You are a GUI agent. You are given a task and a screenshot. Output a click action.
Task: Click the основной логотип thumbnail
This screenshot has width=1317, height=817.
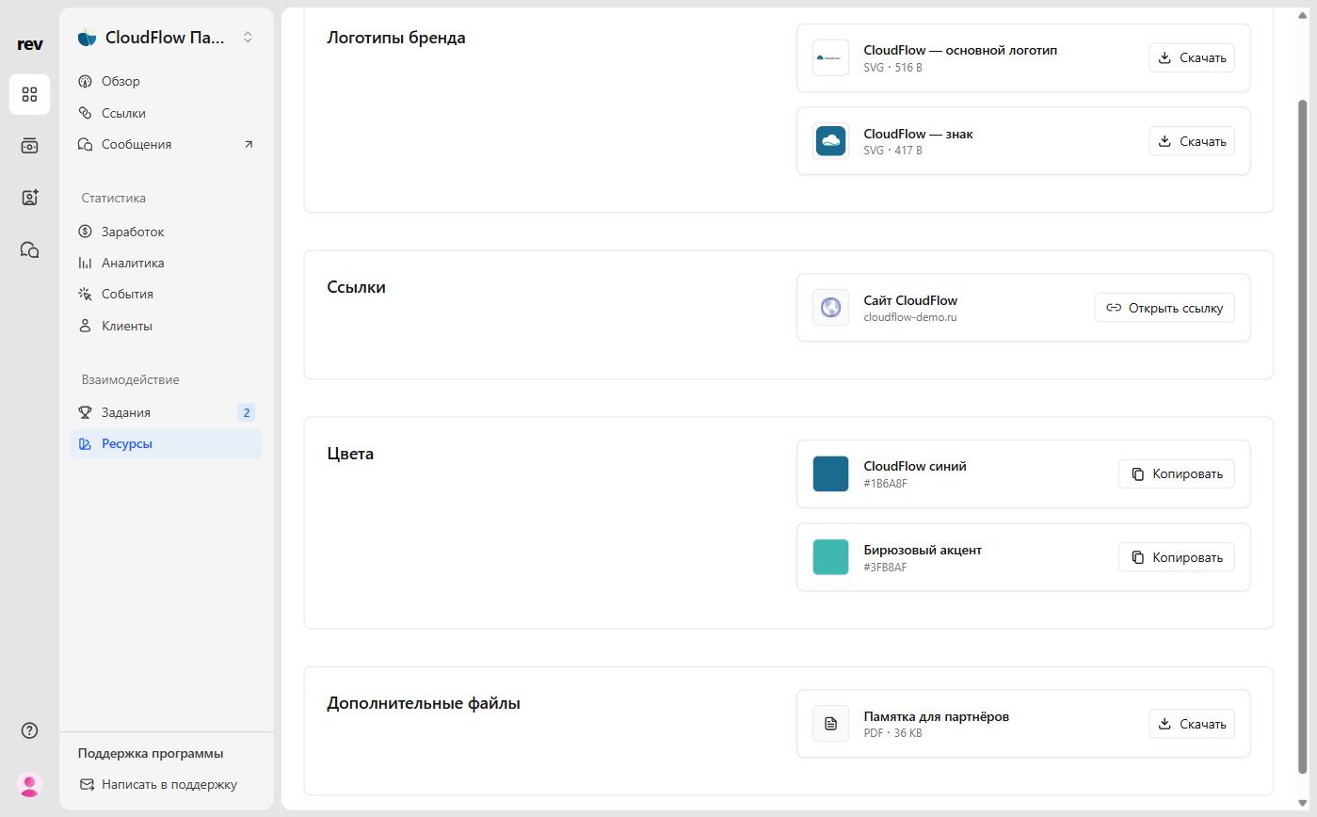click(830, 57)
